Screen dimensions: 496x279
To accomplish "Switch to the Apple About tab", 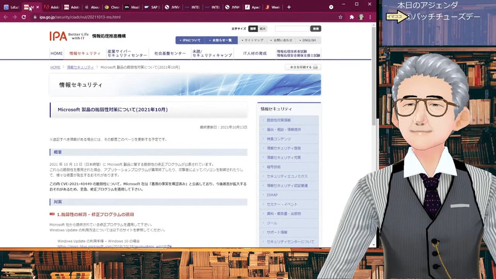I will (x=92, y=7).
